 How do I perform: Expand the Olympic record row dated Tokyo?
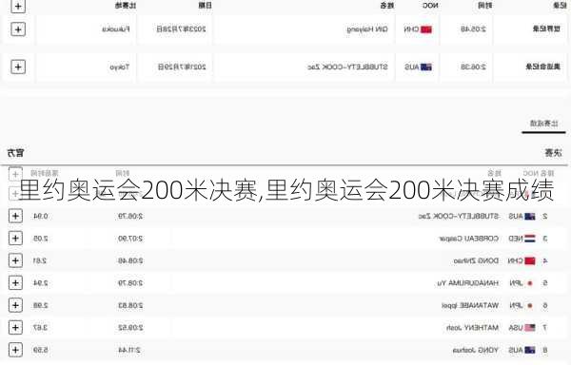[x=18, y=67]
